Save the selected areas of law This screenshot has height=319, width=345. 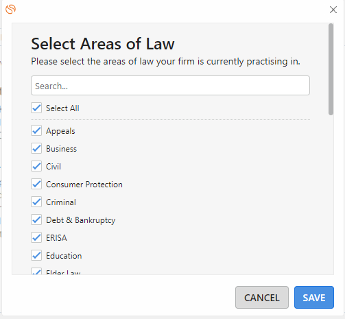tap(314, 297)
